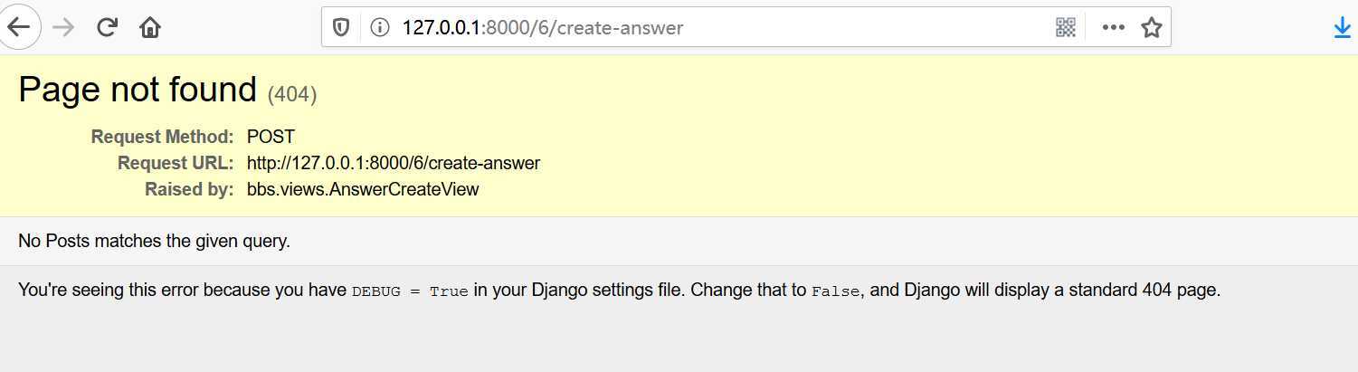Image resolution: width=1358 pixels, height=372 pixels.
Task: Click the QR code icon in address bar
Action: [1066, 28]
